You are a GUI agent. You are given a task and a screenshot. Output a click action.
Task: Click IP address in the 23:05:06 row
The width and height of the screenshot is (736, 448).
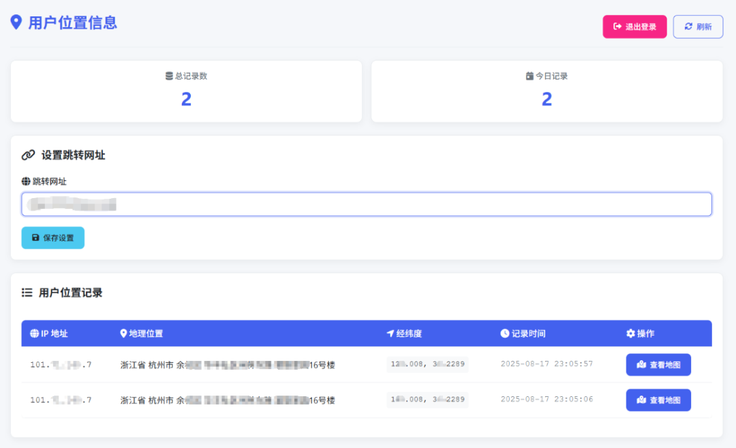(61, 400)
